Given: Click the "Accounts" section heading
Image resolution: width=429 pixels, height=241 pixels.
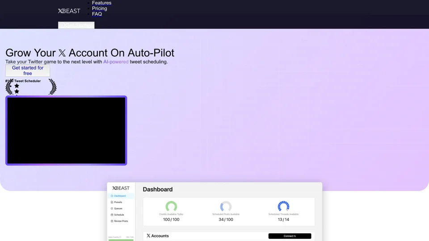Looking at the screenshot, I should coord(160,236).
